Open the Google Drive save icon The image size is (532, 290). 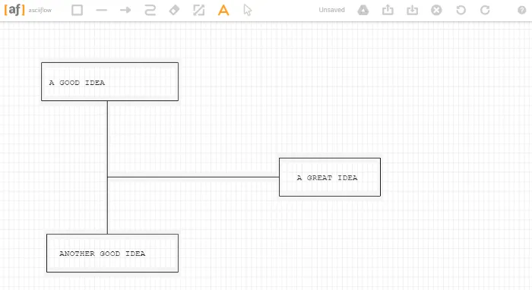tap(363, 10)
